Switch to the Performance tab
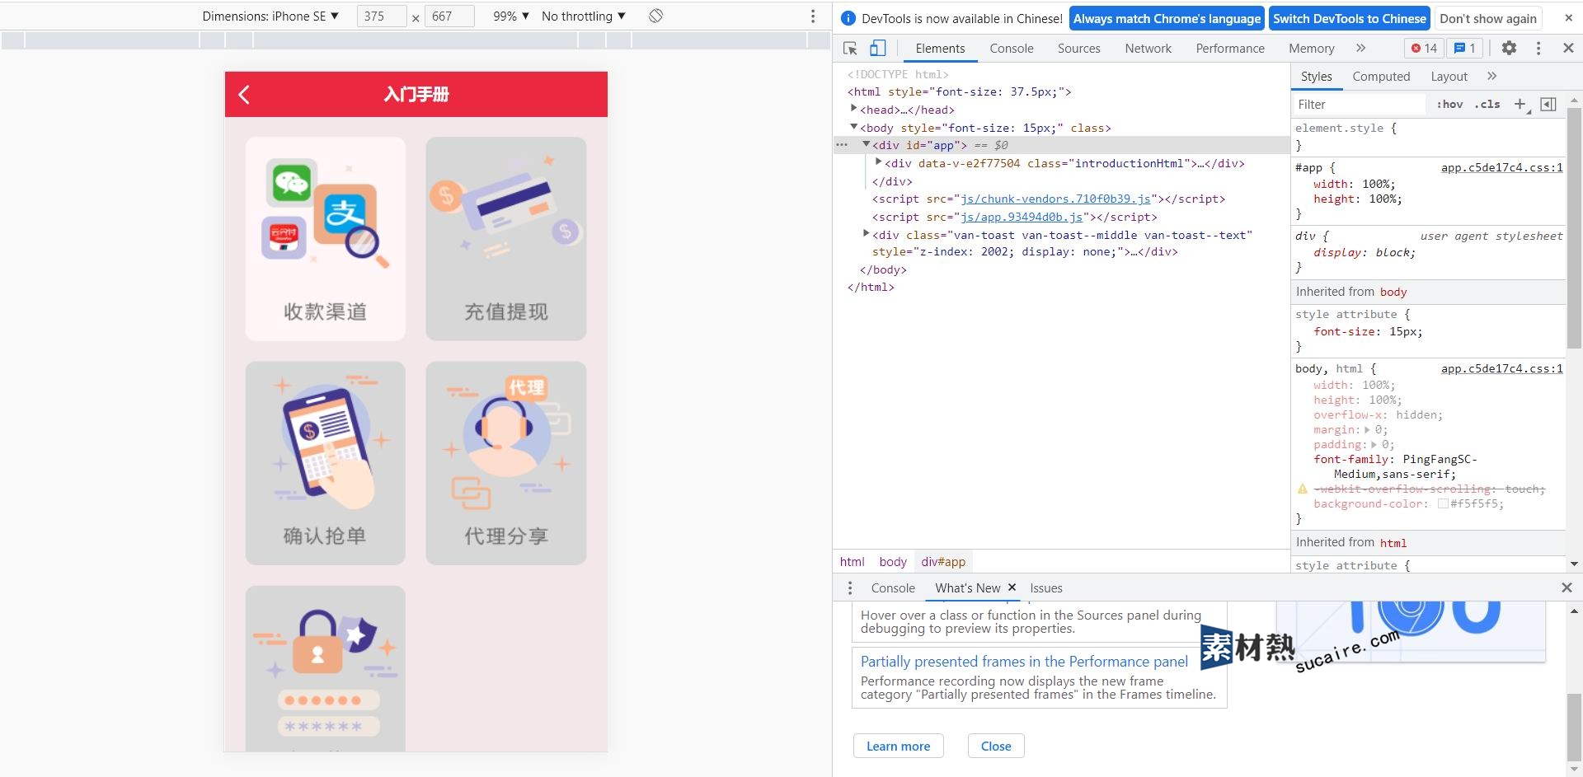This screenshot has width=1583, height=777. pyautogui.click(x=1229, y=49)
